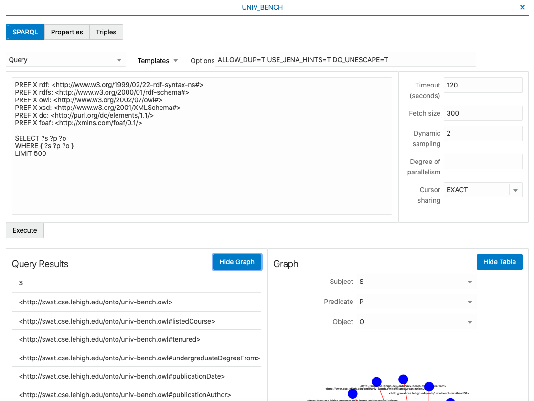Click the Graph panel heading
534x401 pixels.
(x=286, y=264)
